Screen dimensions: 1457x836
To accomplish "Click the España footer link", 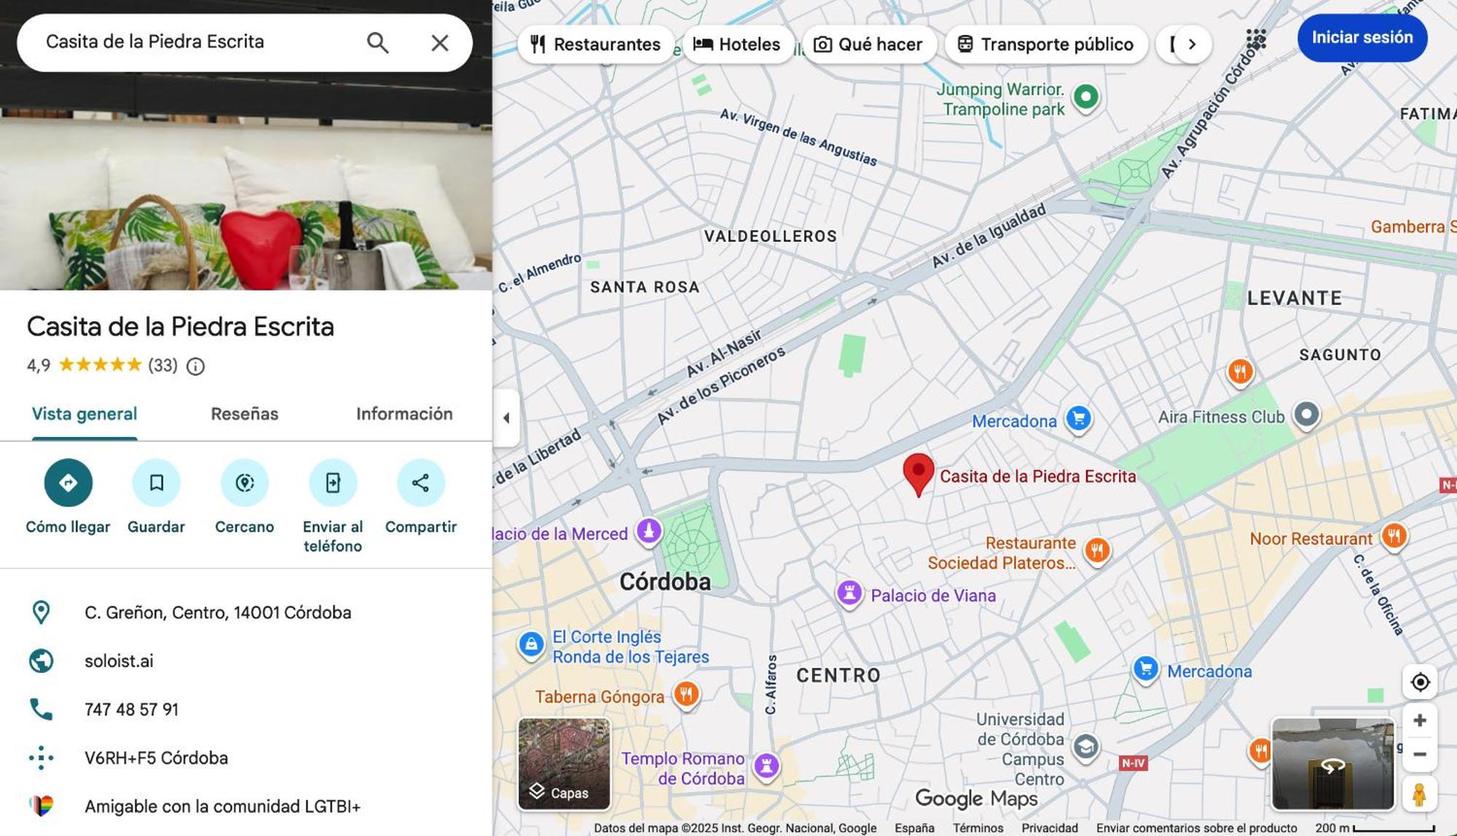I will tap(914, 828).
